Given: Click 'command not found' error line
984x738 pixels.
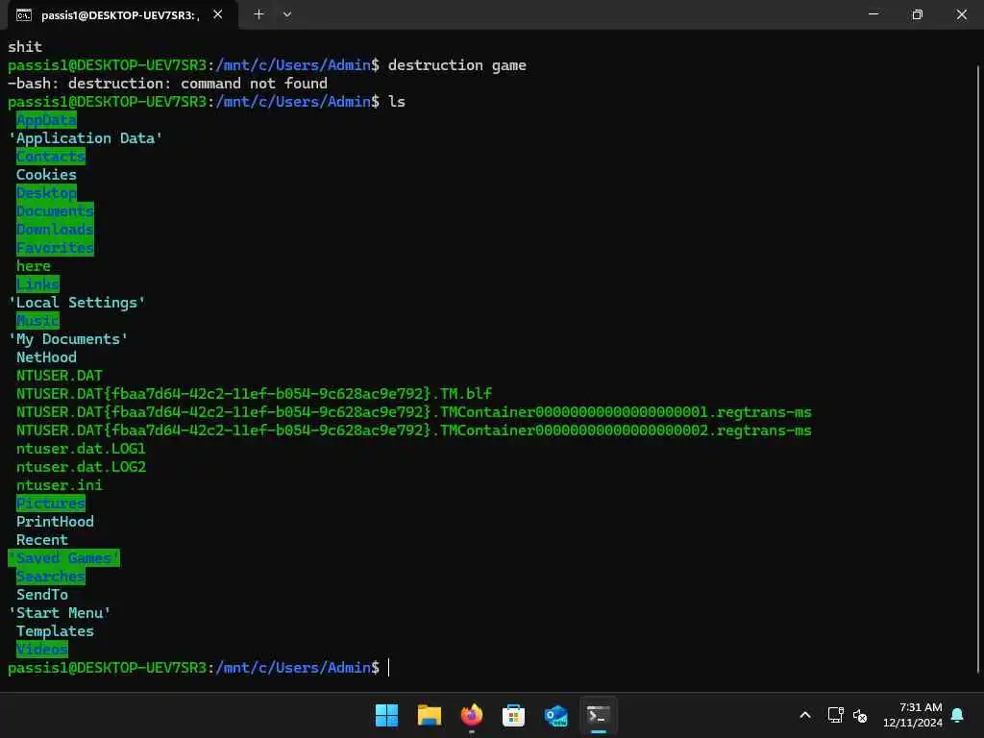Looking at the screenshot, I should pos(167,84).
